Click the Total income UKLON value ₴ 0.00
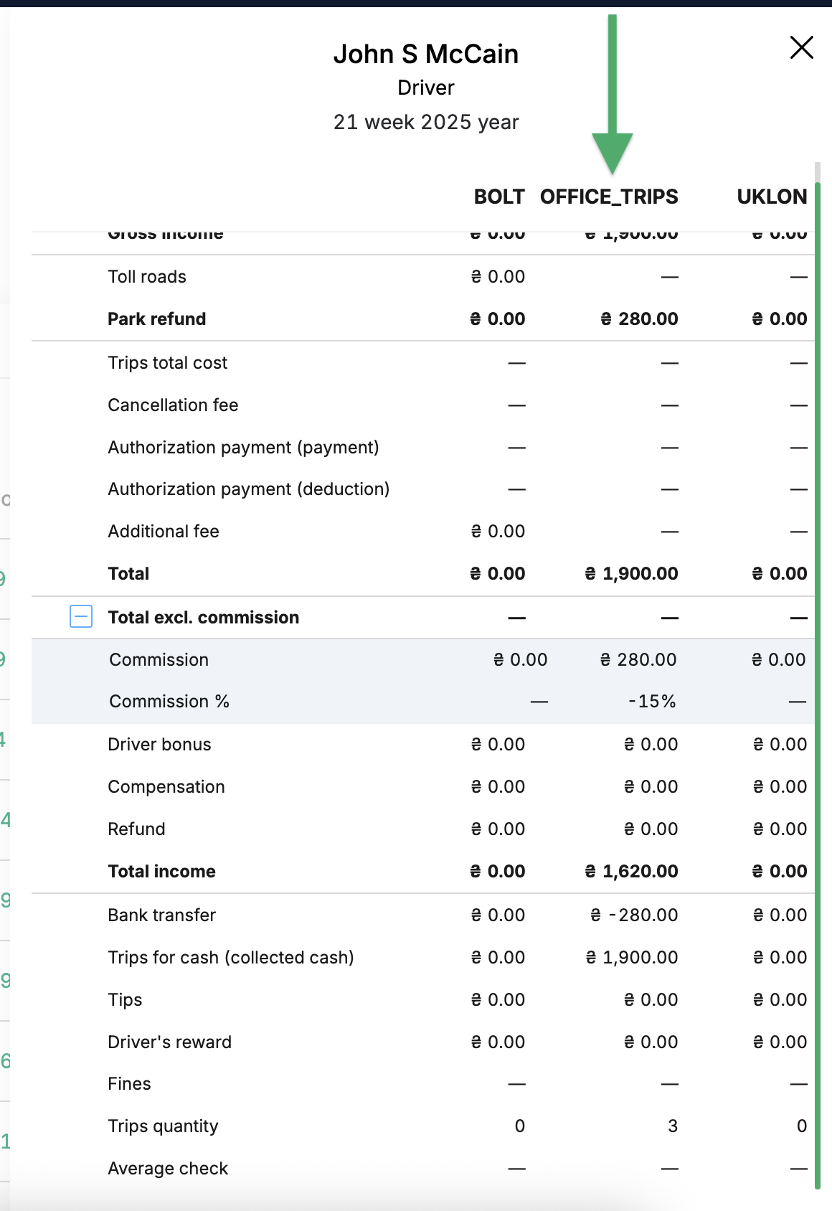This screenshot has height=1211, width=832. pyautogui.click(x=780, y=872)
